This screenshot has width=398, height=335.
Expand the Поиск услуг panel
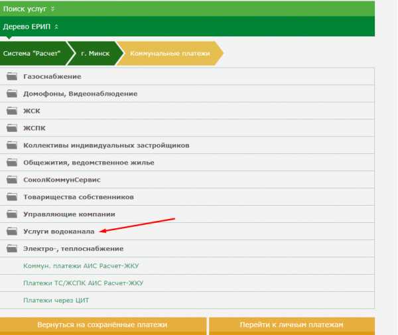click(30, 9)
